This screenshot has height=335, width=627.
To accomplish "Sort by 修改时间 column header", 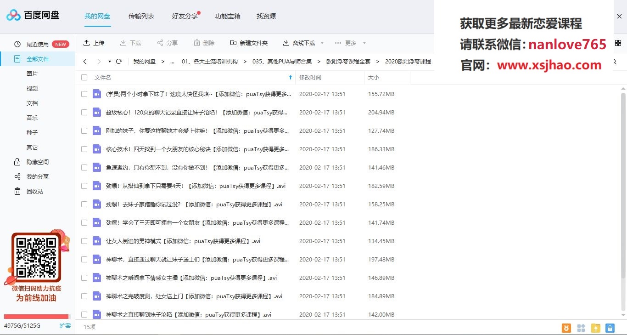I will click(x=310, y=78).
